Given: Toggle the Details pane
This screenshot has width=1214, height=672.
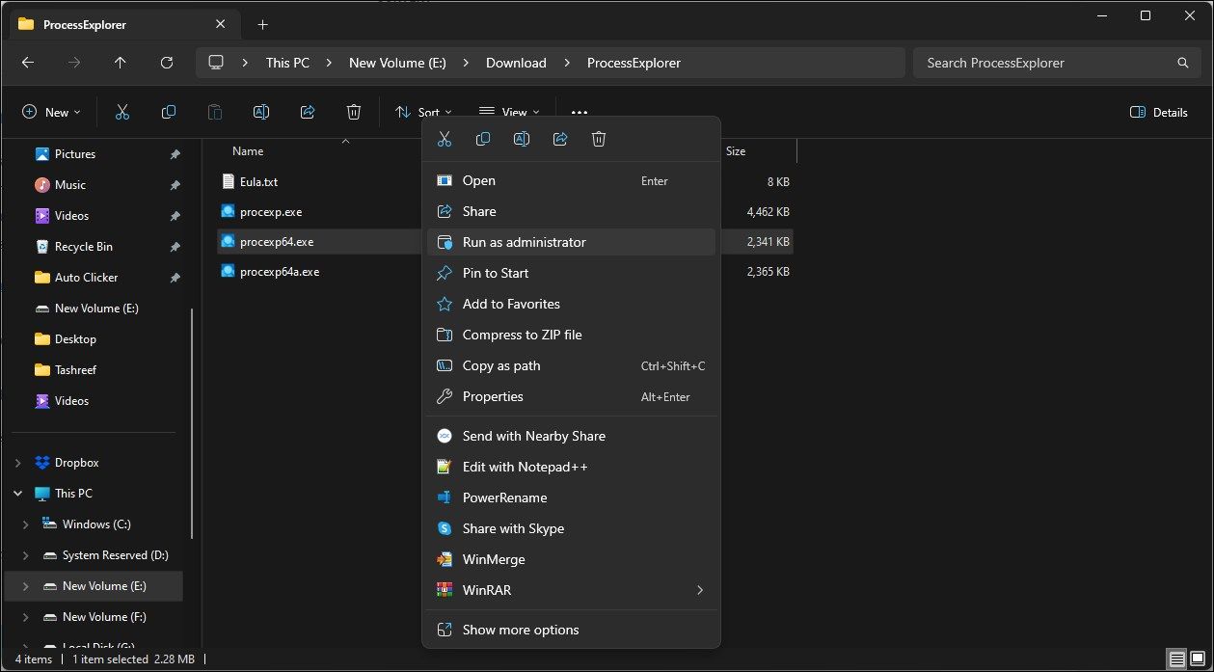Looking at the screenshot, I should [1157, 112].
